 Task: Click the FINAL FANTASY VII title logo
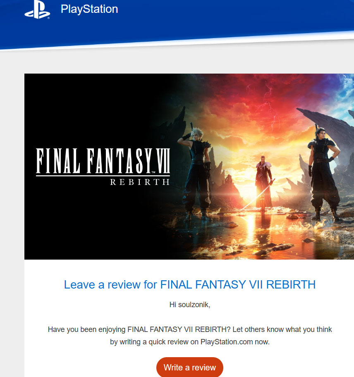(103, 161)
